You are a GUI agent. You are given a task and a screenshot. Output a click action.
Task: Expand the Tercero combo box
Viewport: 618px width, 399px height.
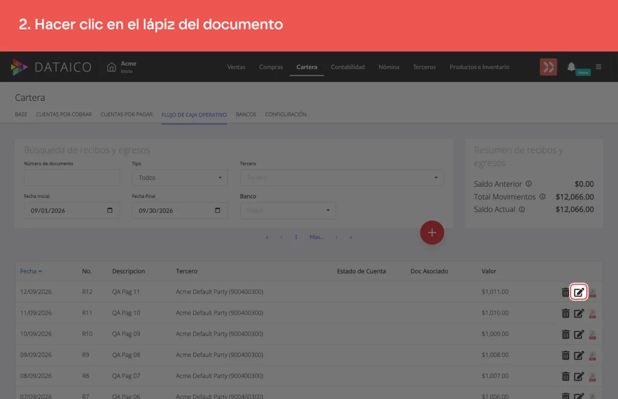(342, 178)
